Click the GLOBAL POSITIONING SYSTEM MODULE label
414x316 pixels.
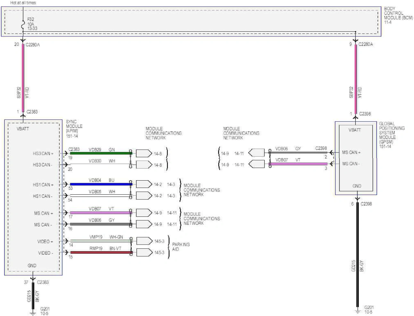pyautogui.click(x=392, y=135)
